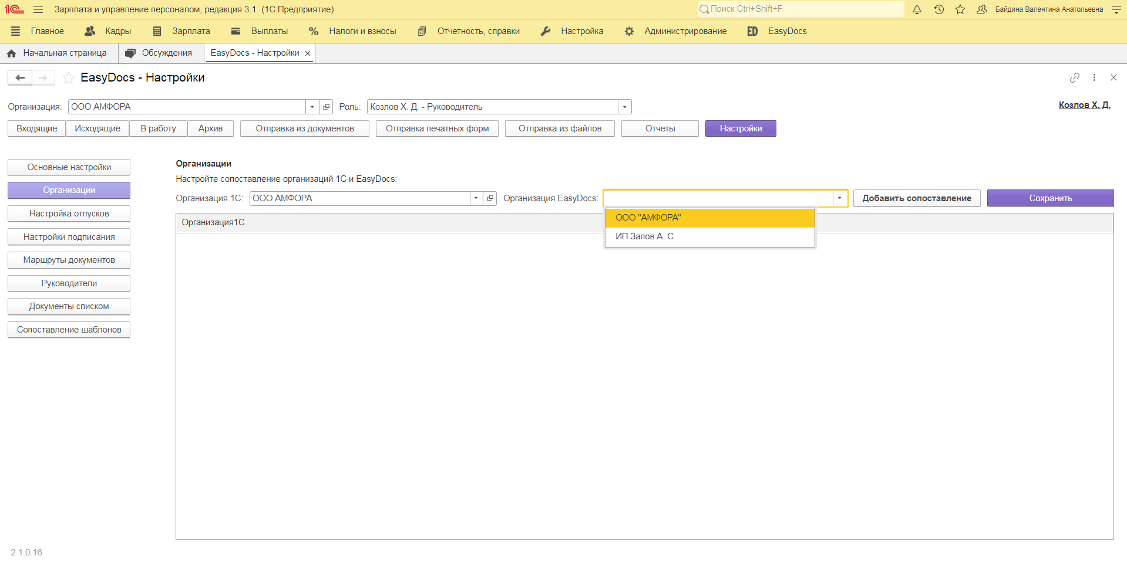Open the main hamburger menu
The image size is (1127, 566).
click(x=38, y=9)
